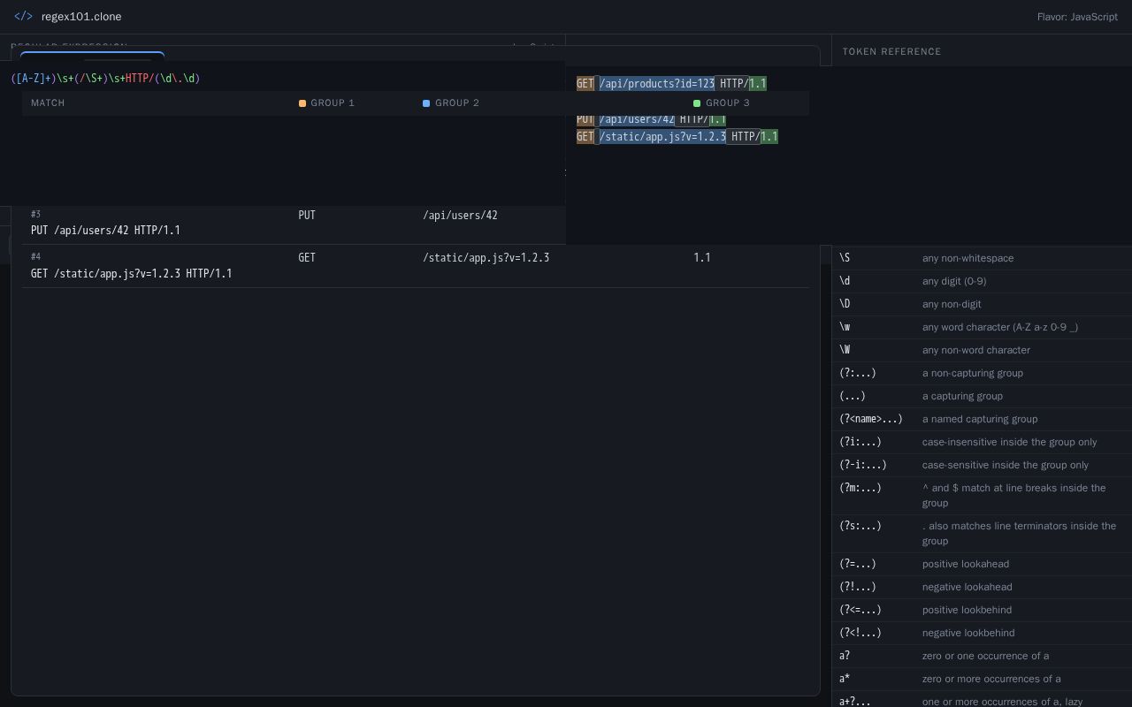Choose the (?m:...) line breaks token row
This screenshot has height=707, width=1132.
982,495
